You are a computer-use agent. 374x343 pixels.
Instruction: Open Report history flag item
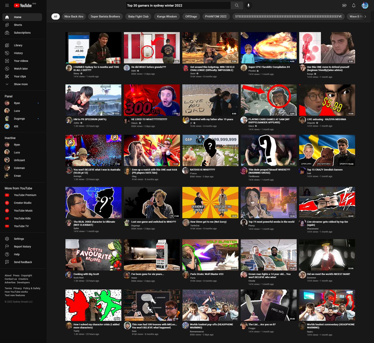[22, 247]
